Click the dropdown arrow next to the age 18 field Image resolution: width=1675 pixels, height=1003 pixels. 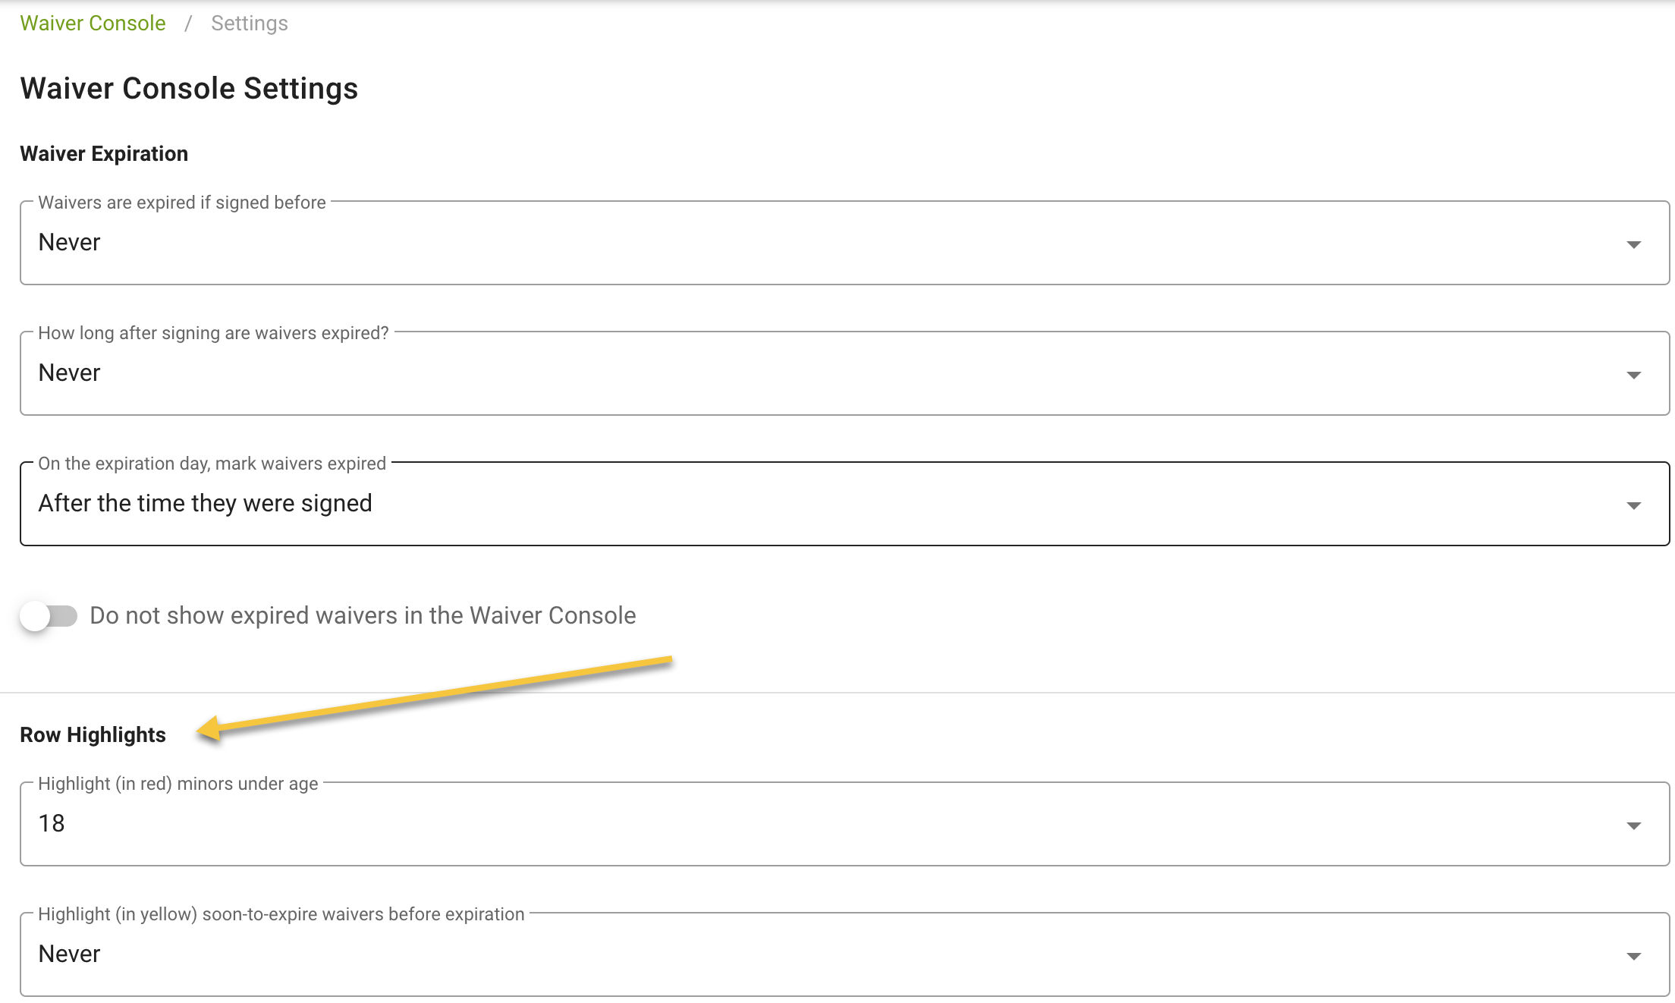click(x=1633, y=825)
